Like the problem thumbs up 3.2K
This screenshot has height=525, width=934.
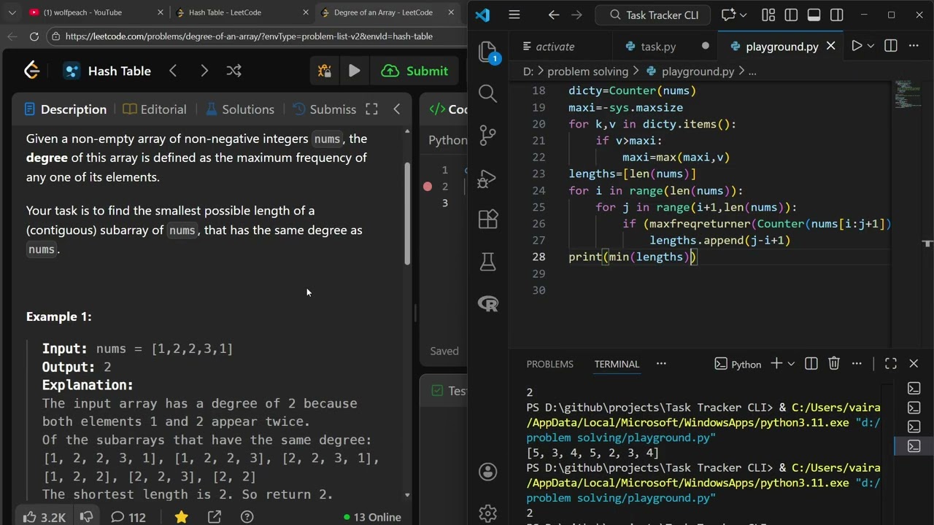(x=44, y=517)
